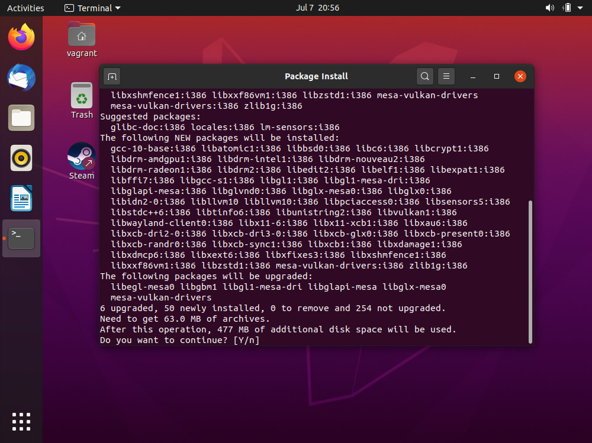This screenshot has height=443, width=592.
Task: Click 'libglapi-mesa:i386' package name
Action: click(159, 191)
